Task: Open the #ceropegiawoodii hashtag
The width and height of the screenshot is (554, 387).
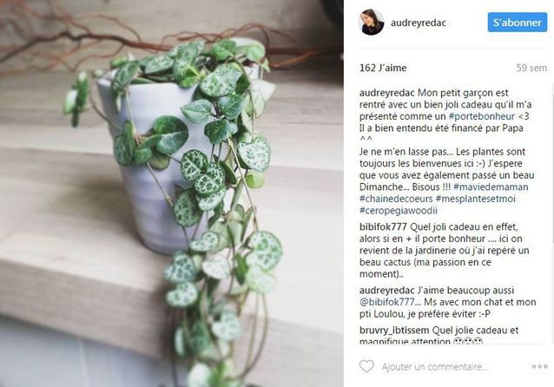Action: 399,211
